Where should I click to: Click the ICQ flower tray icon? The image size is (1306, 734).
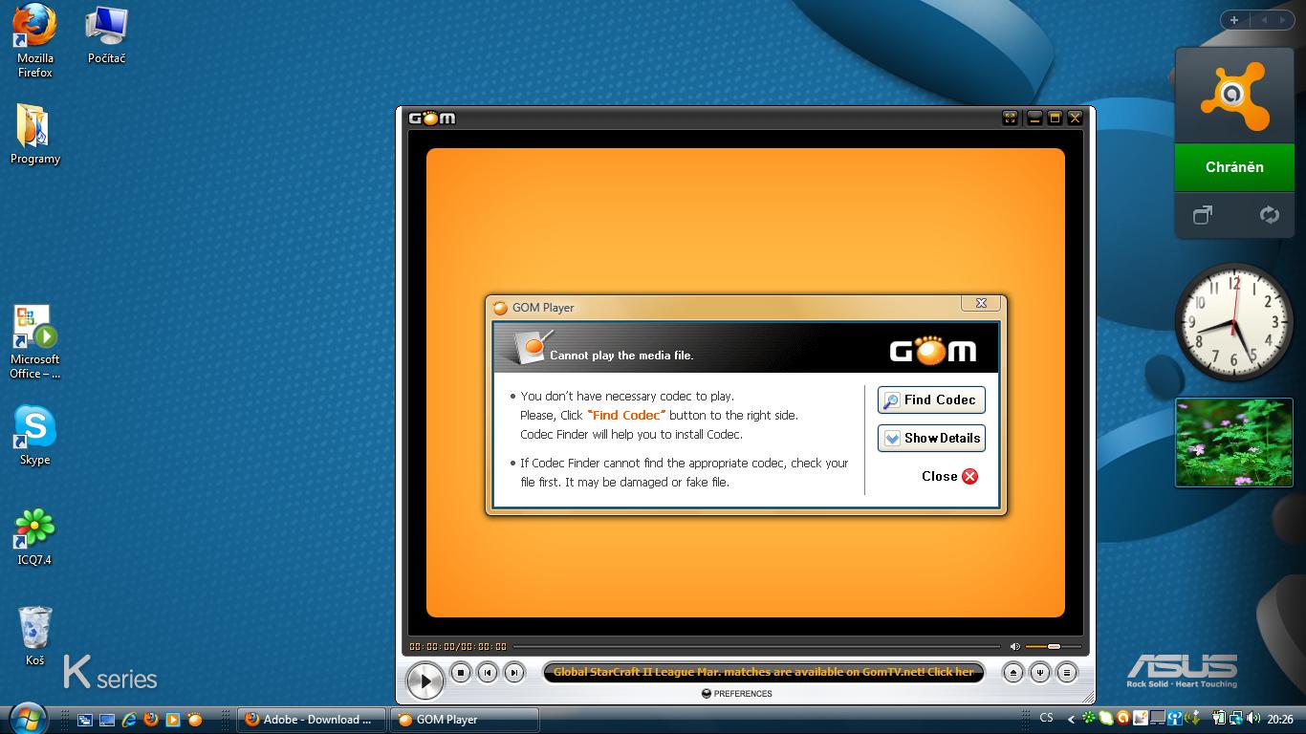click(x=1089, y=718)
